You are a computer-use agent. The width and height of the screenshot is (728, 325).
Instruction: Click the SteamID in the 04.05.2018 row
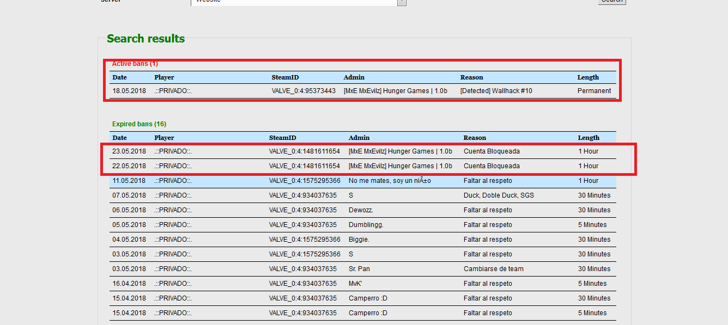click(x=305, y=240)
